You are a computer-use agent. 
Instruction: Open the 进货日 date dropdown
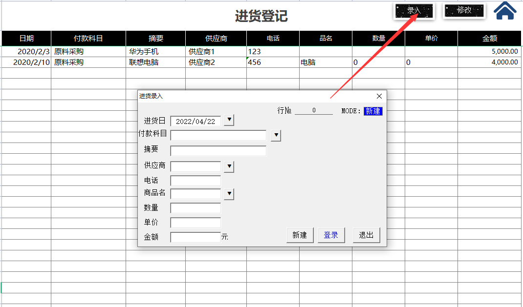click(229, 120)
